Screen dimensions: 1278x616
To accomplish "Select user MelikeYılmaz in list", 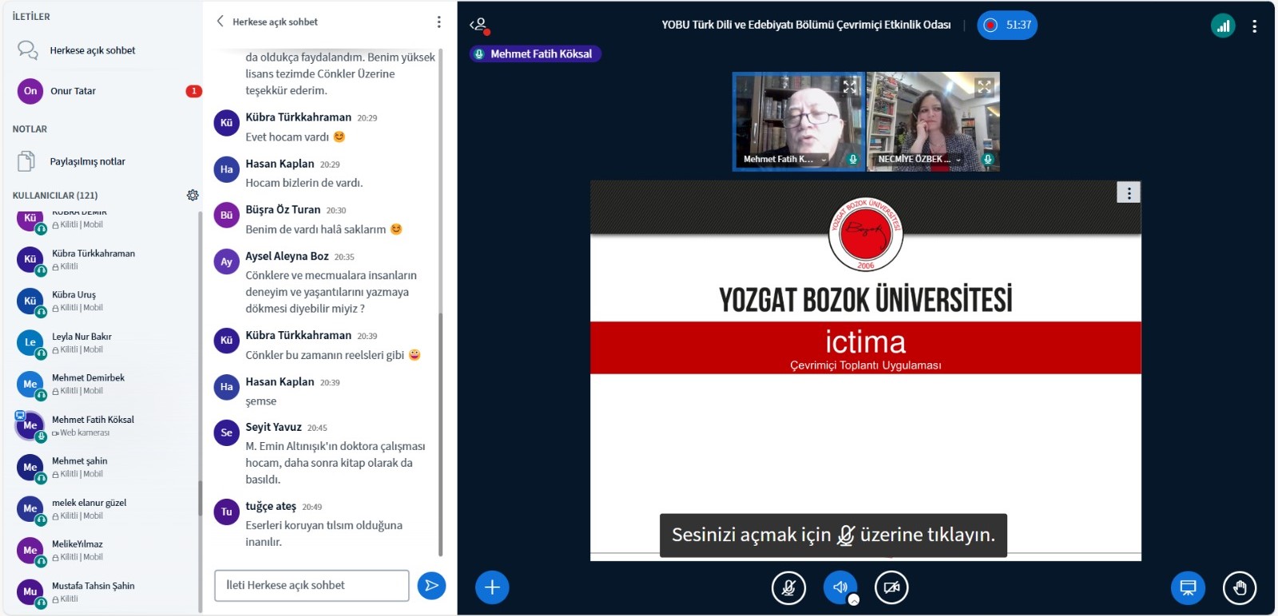I will [104, 550].
